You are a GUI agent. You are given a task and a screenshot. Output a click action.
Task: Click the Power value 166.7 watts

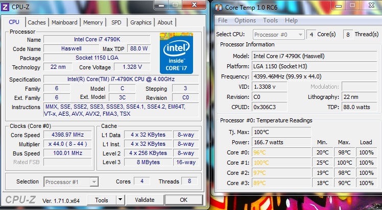coord(281,142)
